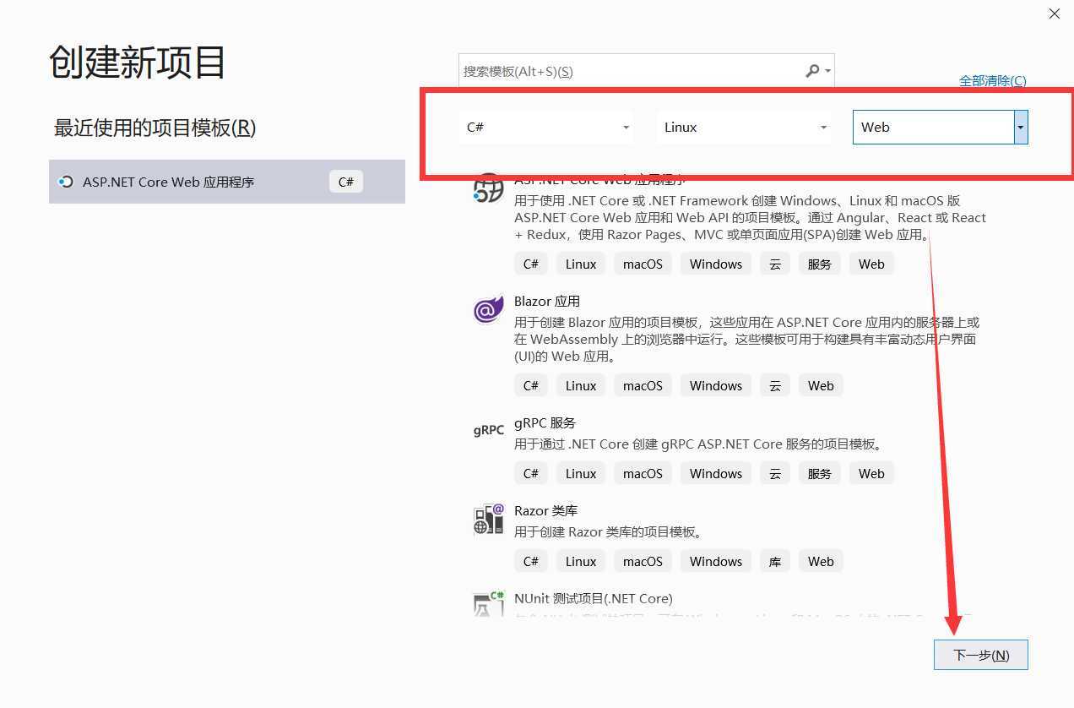Select the Blazor app template icon
The image size is (1074, 708).
tap(488, 310)
